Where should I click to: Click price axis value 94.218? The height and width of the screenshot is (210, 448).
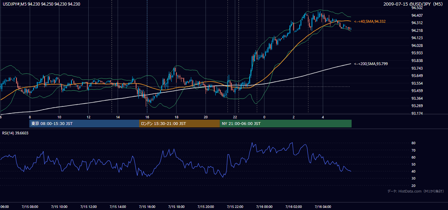pos(417,30)
